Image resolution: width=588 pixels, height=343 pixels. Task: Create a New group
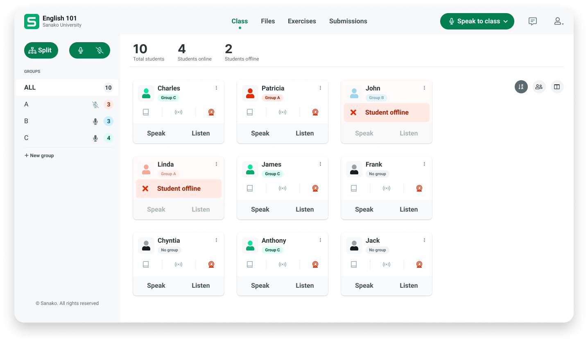(39, 156)
